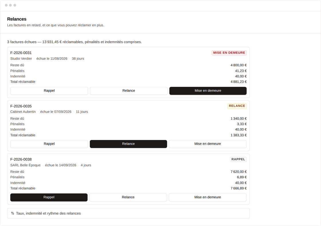Open invoice number F-2026-0038
This screenshot has width=321, height=226.
(x=21, y=159)
